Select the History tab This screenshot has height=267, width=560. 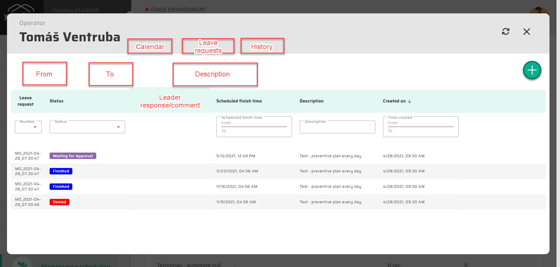point(262,46)
